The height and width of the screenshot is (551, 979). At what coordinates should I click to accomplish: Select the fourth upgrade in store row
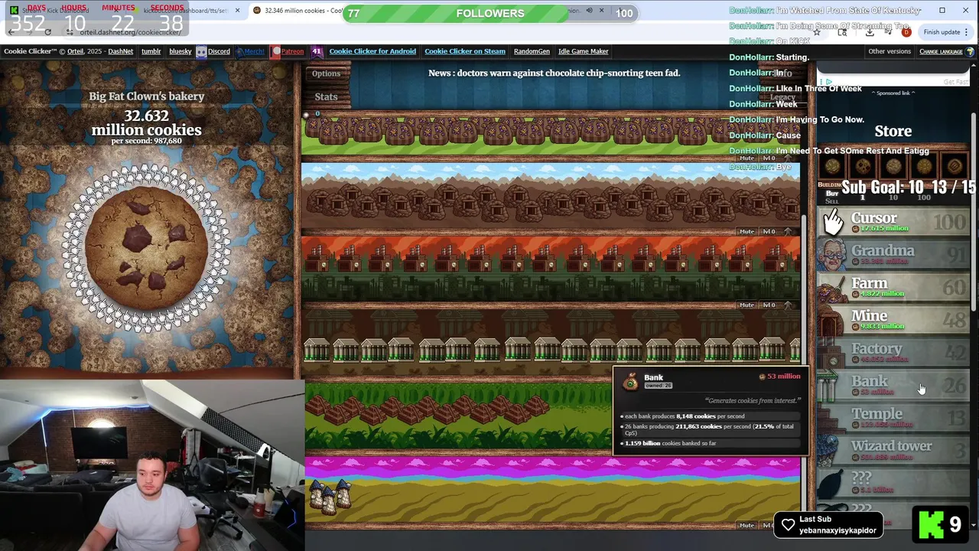coord(924,165)
